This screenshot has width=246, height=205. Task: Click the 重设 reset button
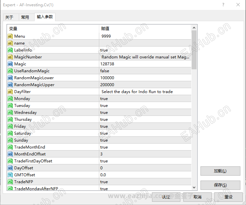(x=229, y=197)
